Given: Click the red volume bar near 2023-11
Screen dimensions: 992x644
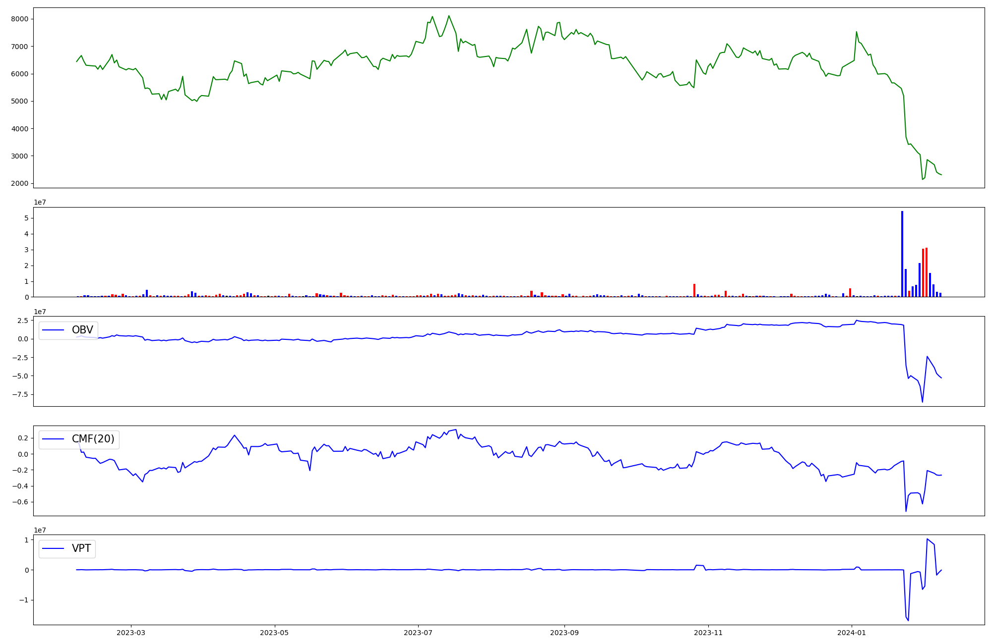Looking at the screenshot, I should 694,291.
